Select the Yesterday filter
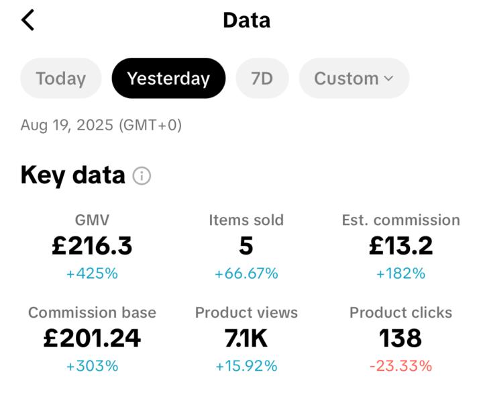Viewport: 483px width, 409px height. [168, 79]
